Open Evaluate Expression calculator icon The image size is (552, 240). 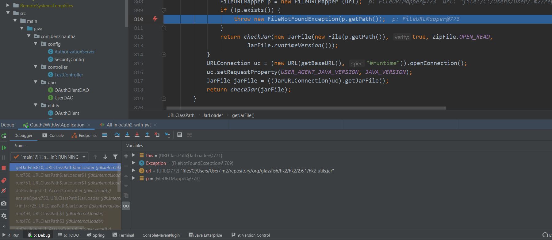pos(180,135)
